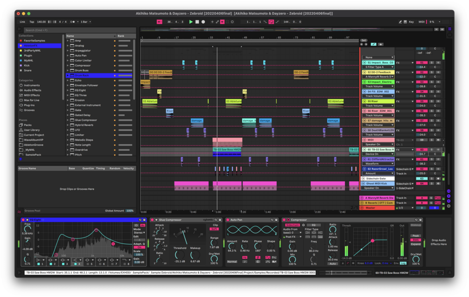Click the Global Amount 100% slider
The height and width of the screenshot is (297, 469).
pyautogui.click(x=130, y=211)
